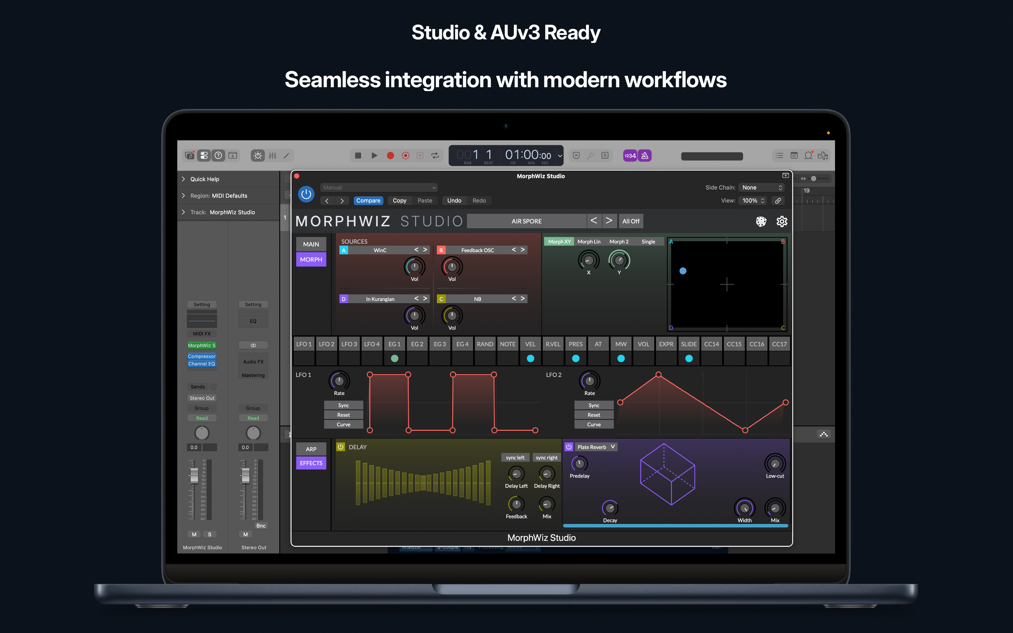This screenshot has width=1013, height=633.
Task: Click Stereo Out channel volume fader
Action: point(245,475)
